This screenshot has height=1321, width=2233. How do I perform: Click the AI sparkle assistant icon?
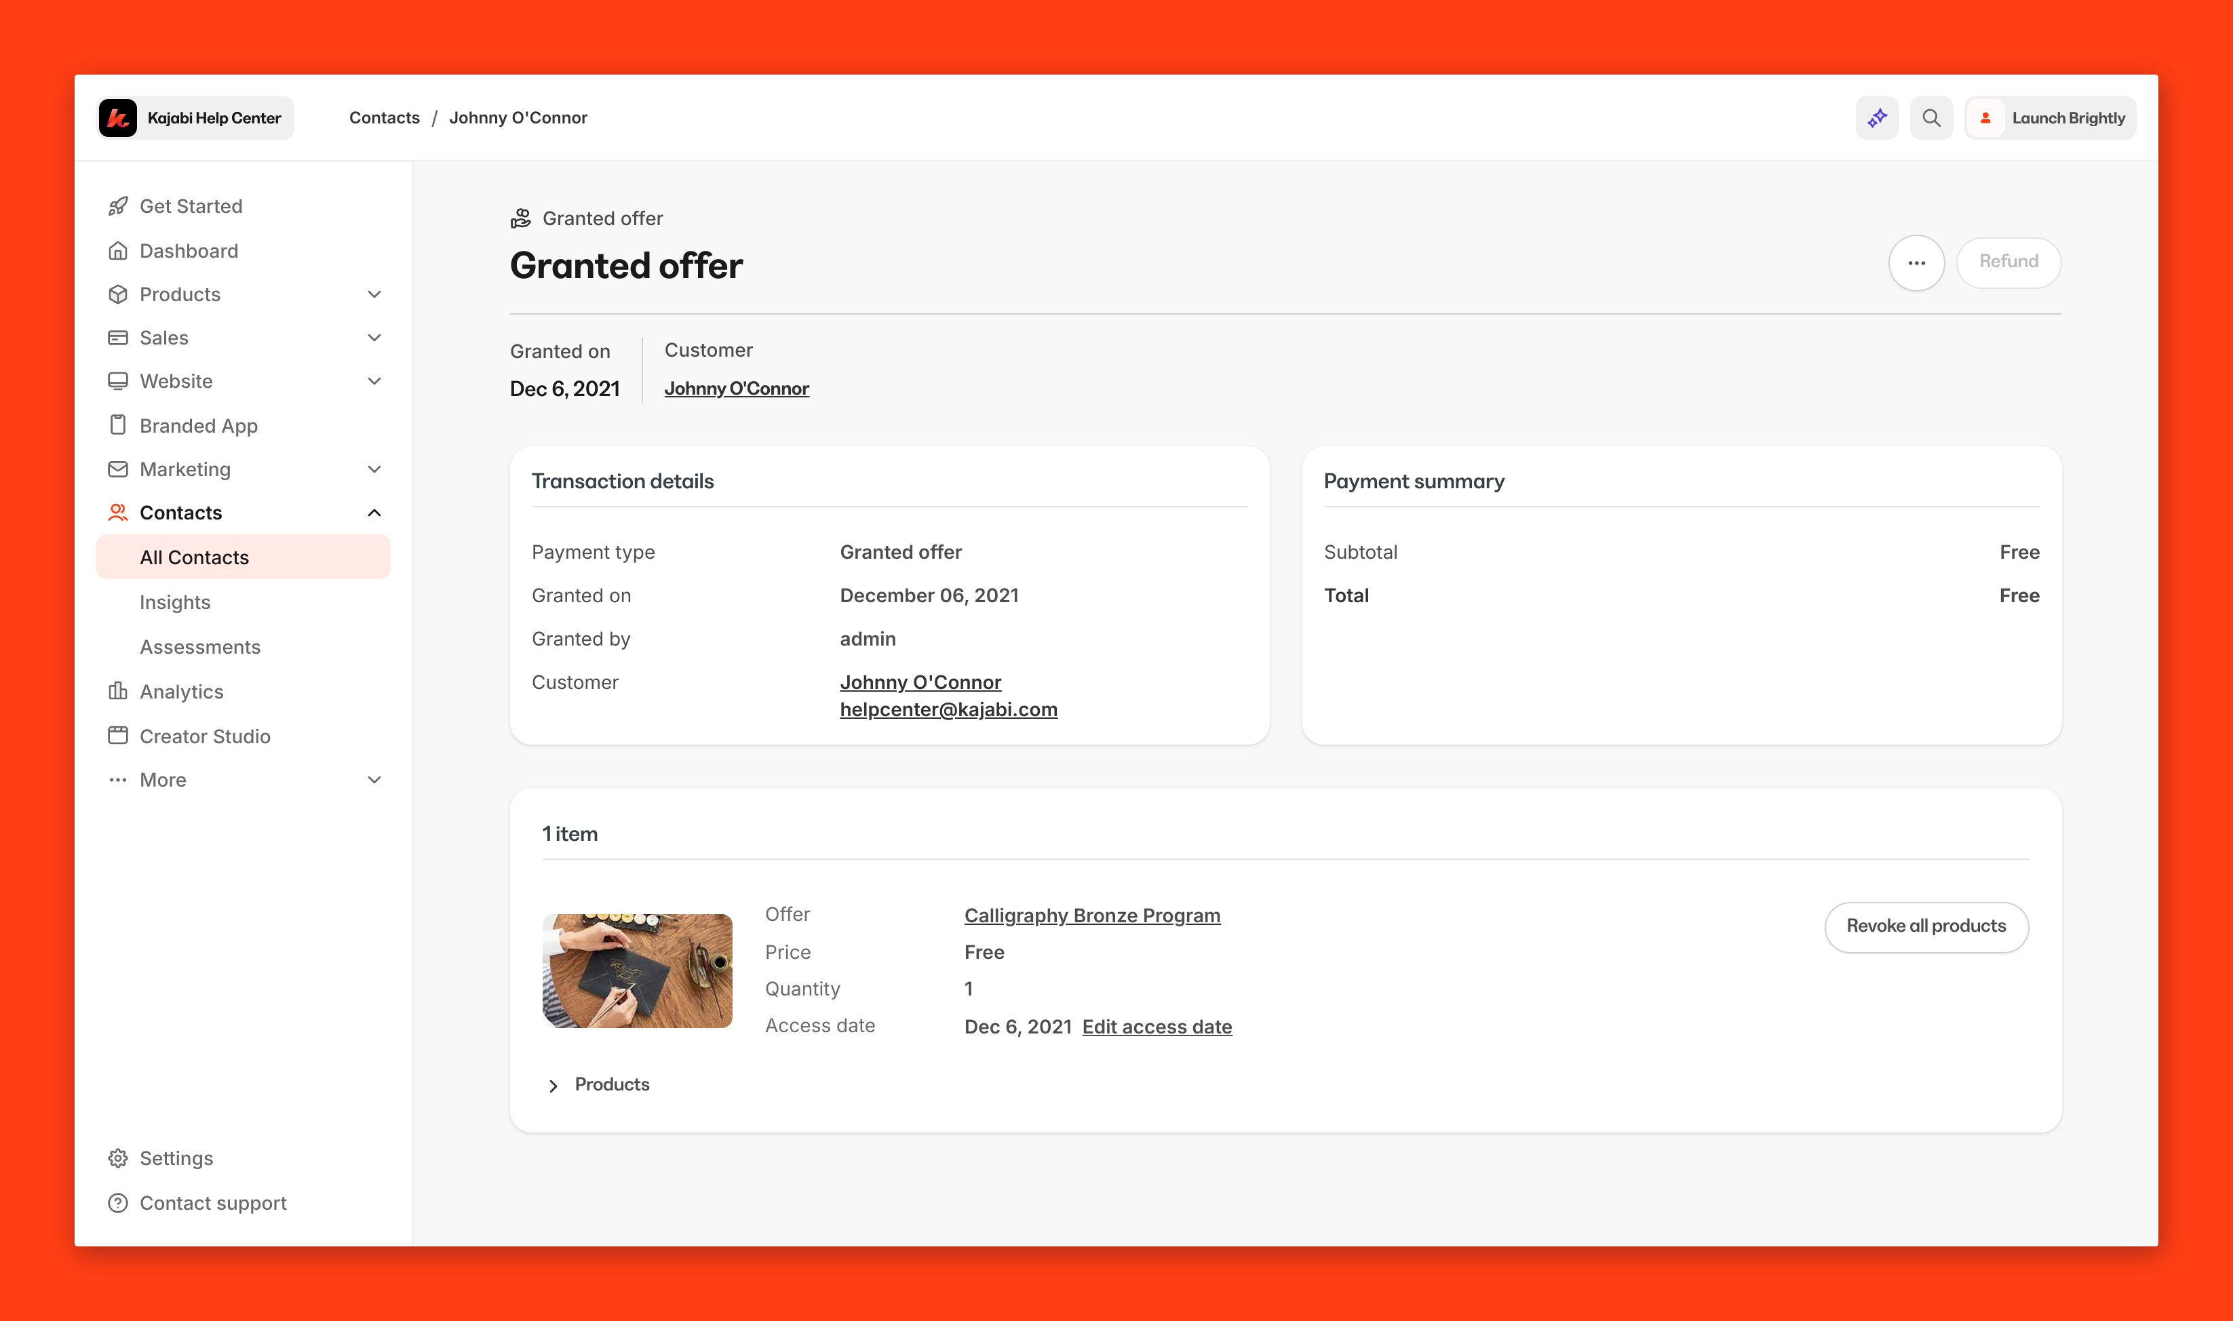(x=1877, y=119)
